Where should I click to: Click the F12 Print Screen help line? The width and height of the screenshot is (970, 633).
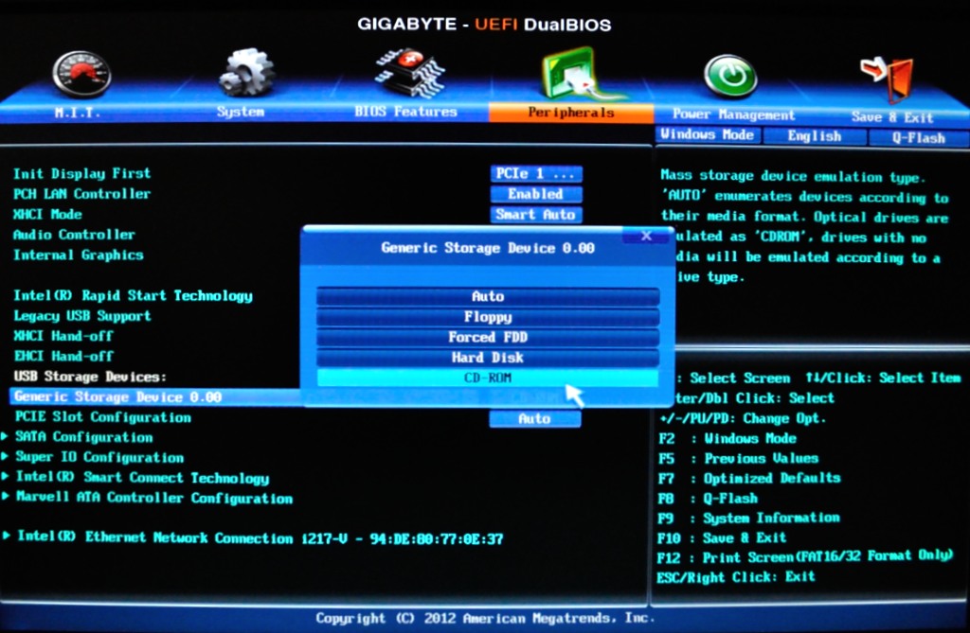(x=805, y=557)
